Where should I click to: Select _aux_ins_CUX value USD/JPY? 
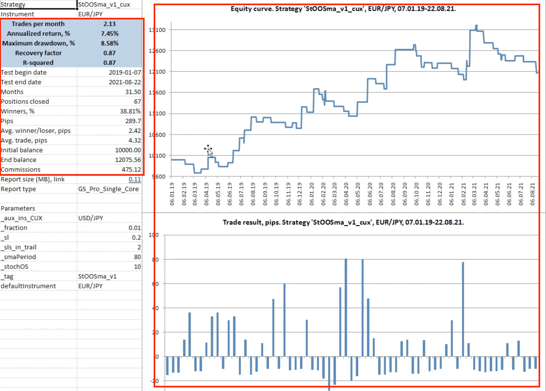[91, 218]
